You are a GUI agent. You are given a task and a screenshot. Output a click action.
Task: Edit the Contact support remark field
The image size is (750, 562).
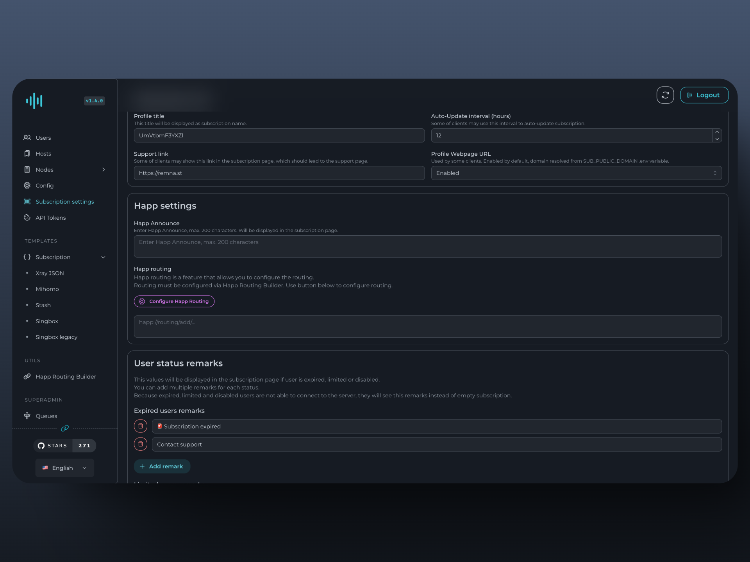coord(437,444)
